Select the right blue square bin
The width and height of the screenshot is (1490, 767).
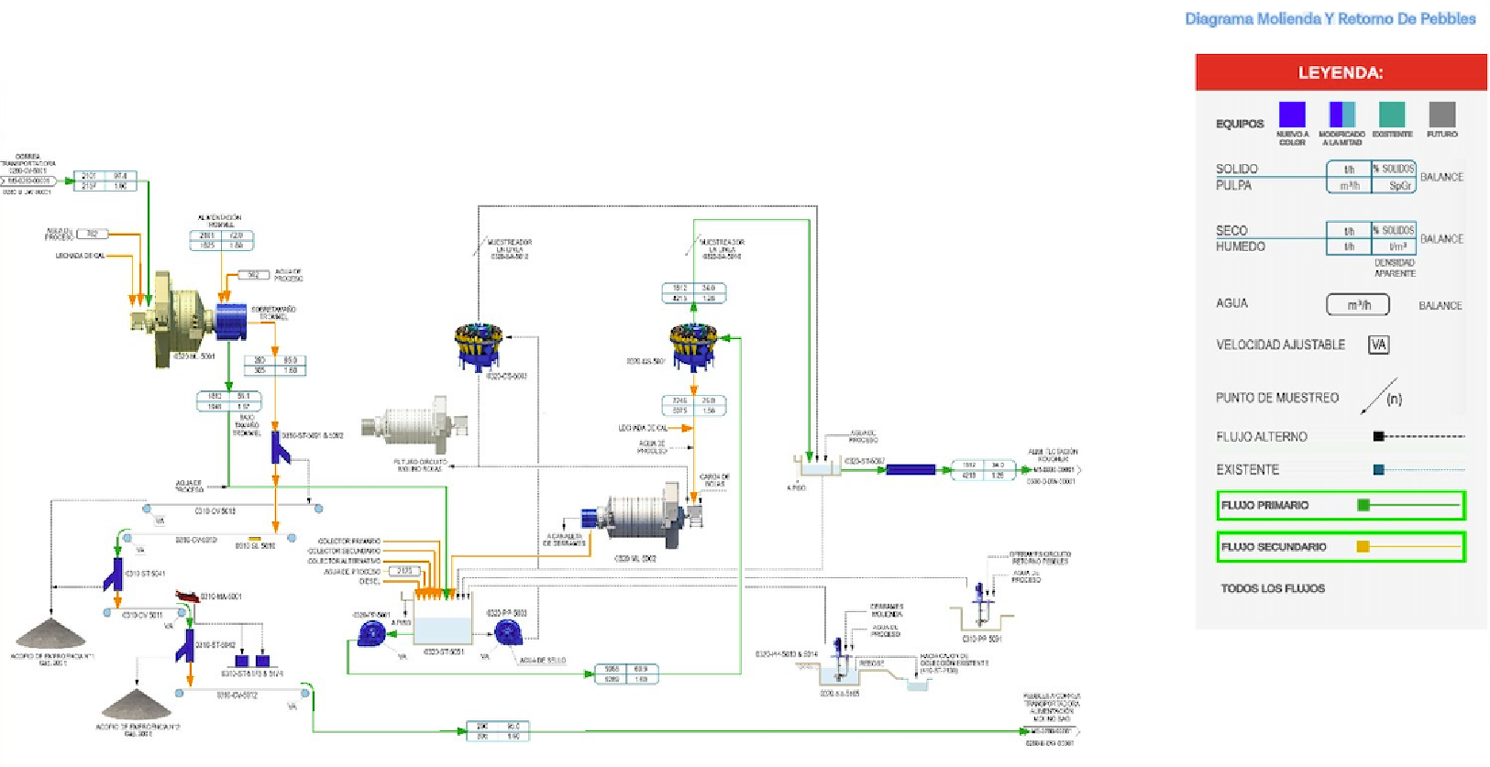263,661
